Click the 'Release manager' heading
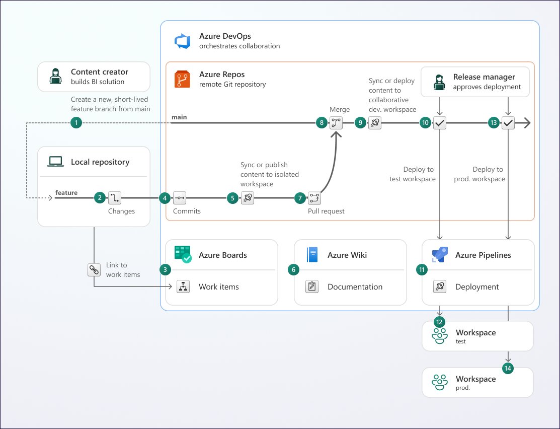Viewport: 560px width, 429px height. click(x=484, y=77)
